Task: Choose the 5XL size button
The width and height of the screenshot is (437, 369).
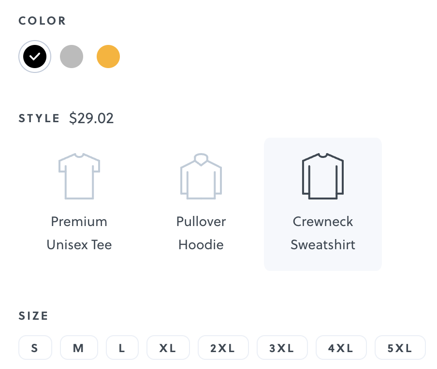Action: point(400,348)
